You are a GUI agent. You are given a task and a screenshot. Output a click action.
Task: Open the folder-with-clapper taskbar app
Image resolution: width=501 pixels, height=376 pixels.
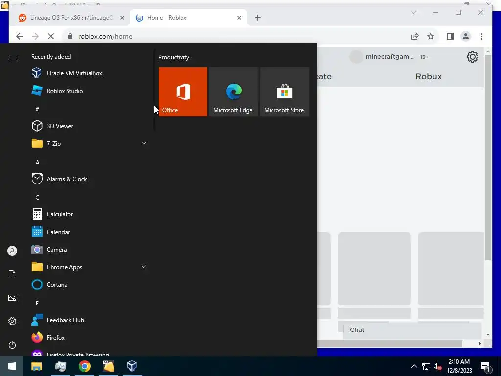108,366
